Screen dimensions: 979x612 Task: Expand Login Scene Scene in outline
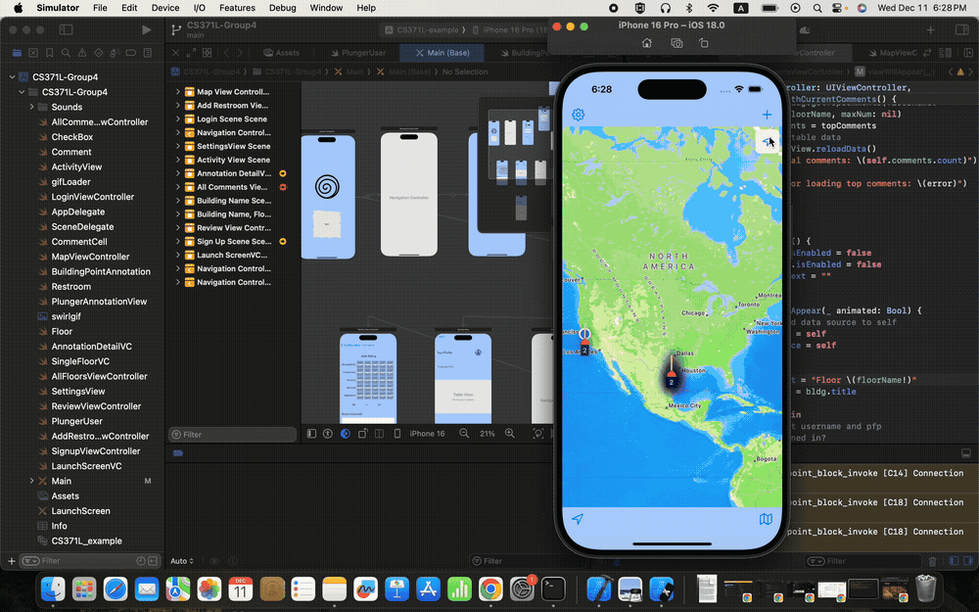pyautogui.click(x=177, y=118)
